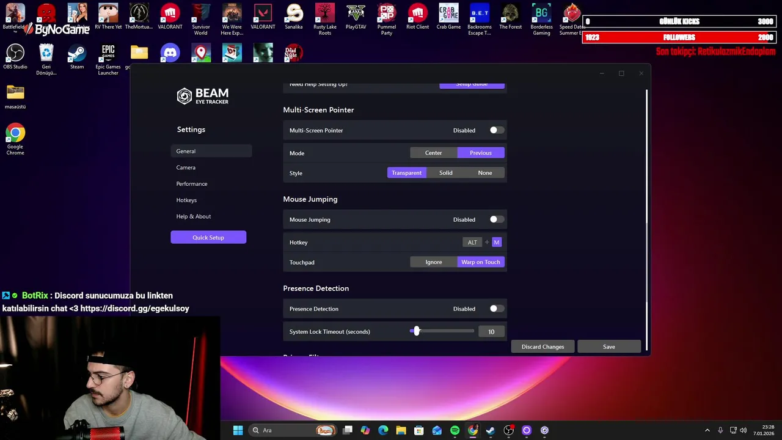782x440 pixels.
Task: Save the settings changes
Action: click(x=609, y=346)
